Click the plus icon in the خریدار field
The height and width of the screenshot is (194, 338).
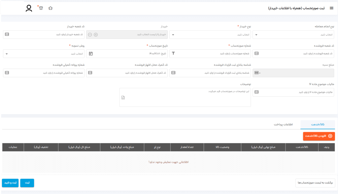tap(96, 34)
